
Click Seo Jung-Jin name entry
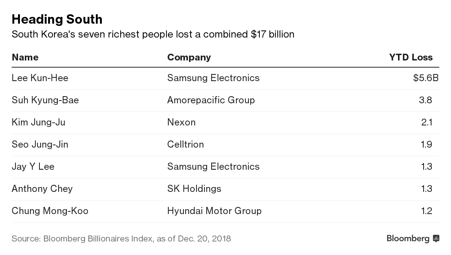coord(40,144)
